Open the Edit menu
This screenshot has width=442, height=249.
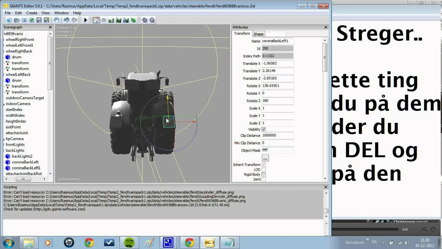tap(18, 13)
